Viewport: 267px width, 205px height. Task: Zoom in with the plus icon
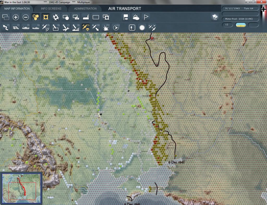[x=16, y=17]
